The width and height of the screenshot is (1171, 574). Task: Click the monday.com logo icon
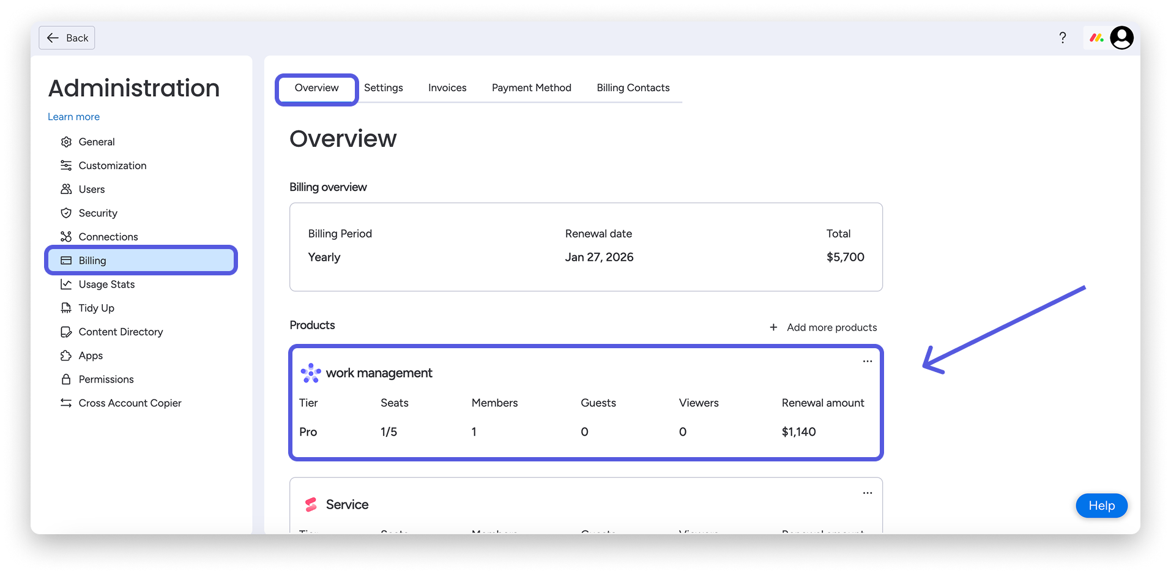pos(1096,38)
